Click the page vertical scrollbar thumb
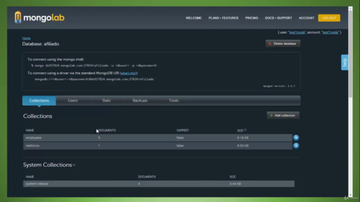This screenshot has width=360, height=202. pyautogui.click(x=350, y=54)
